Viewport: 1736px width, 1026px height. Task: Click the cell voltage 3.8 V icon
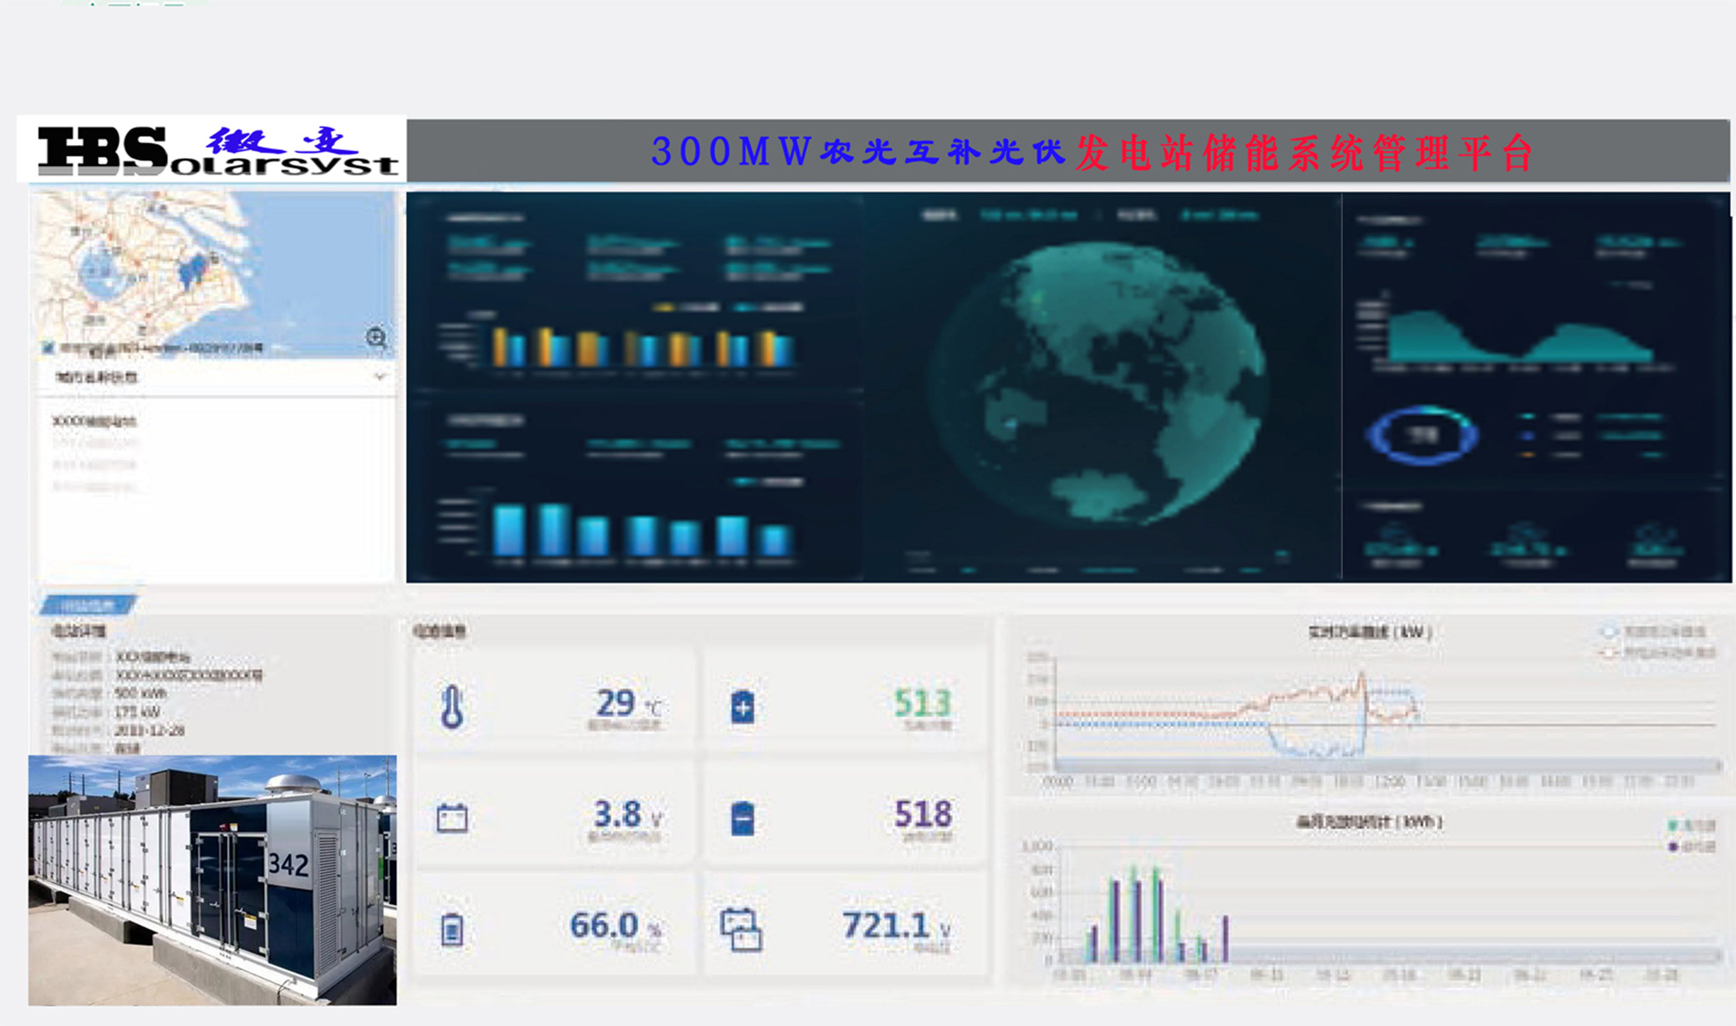453,819
